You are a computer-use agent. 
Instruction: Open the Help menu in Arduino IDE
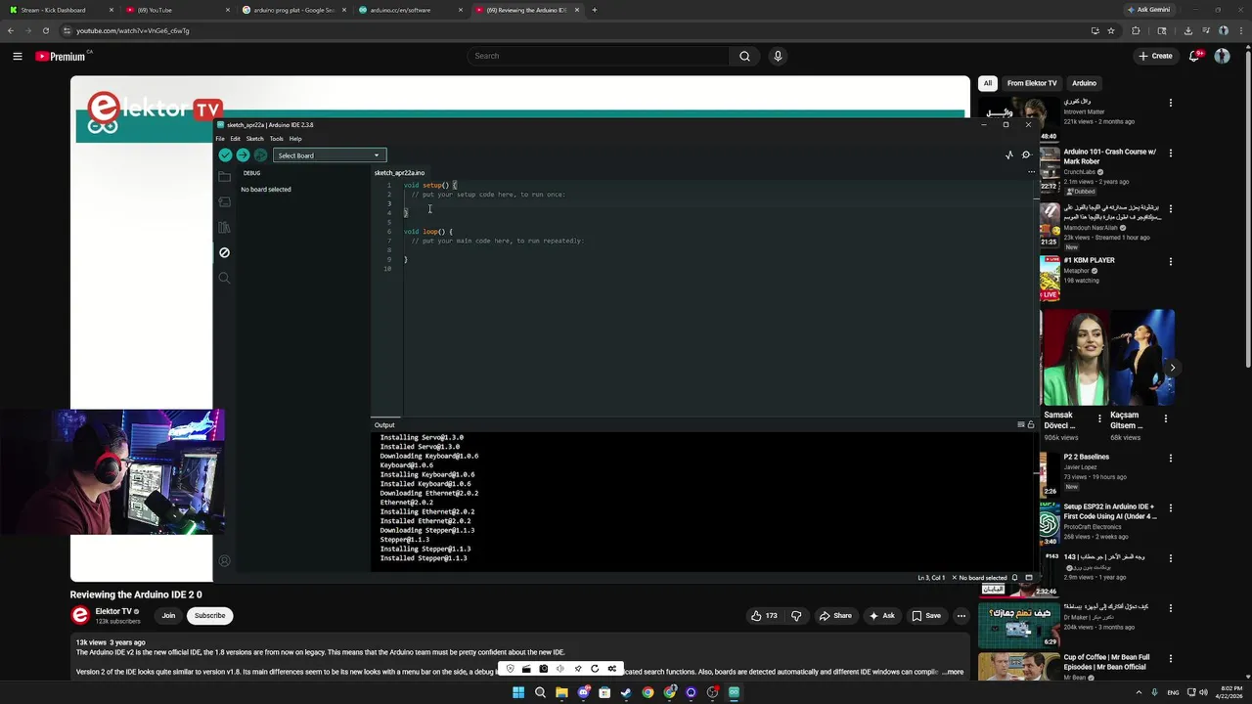295,139
